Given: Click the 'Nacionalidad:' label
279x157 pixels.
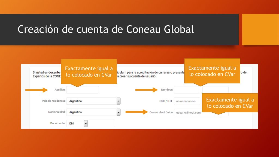Looking at the screenshot, I should [x=57, y=112].
